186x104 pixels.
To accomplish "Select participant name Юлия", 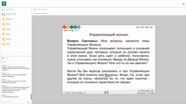I will (8, 44).
